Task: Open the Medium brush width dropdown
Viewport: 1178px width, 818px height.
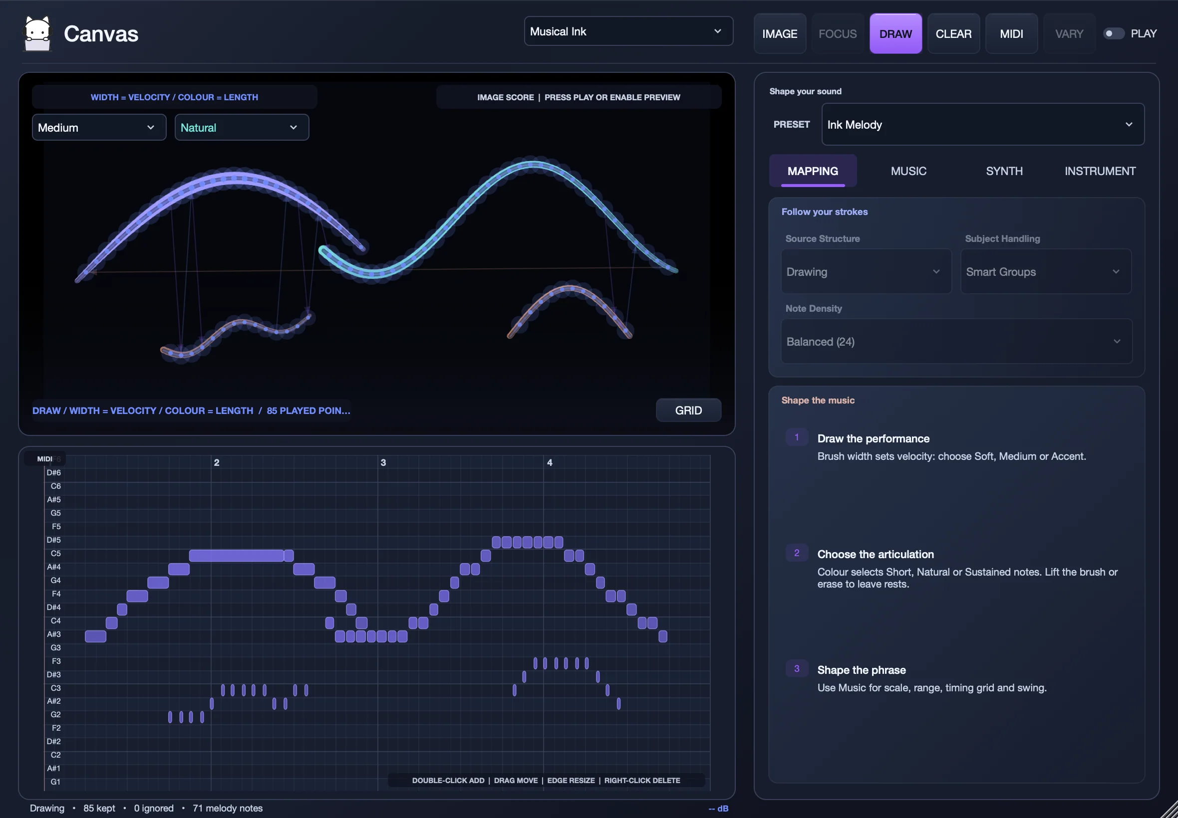Action: [x=99, y=127]
